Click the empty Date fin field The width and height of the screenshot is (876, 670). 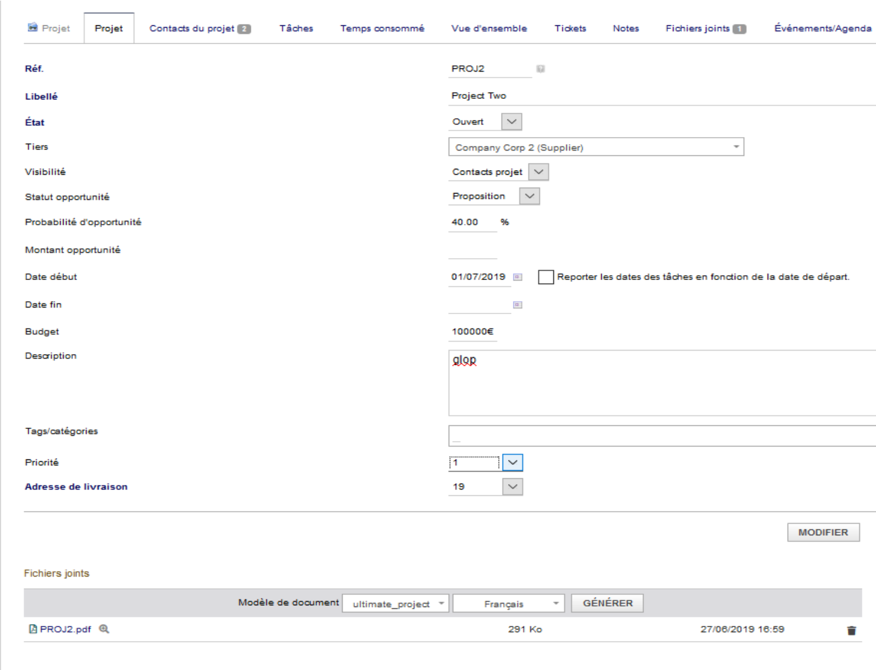[479, 305]
